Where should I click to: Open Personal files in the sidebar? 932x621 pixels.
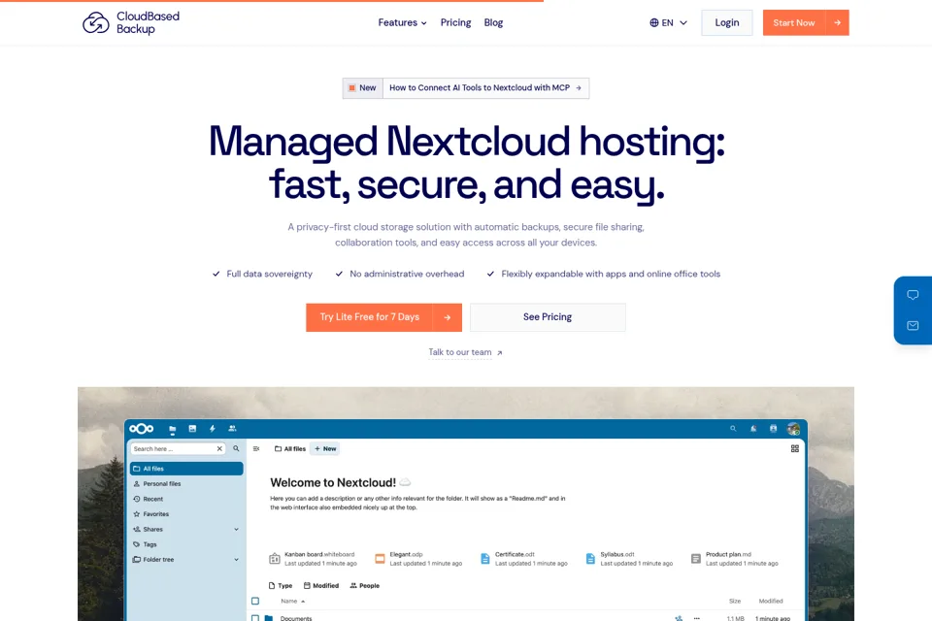click(186, 484)
